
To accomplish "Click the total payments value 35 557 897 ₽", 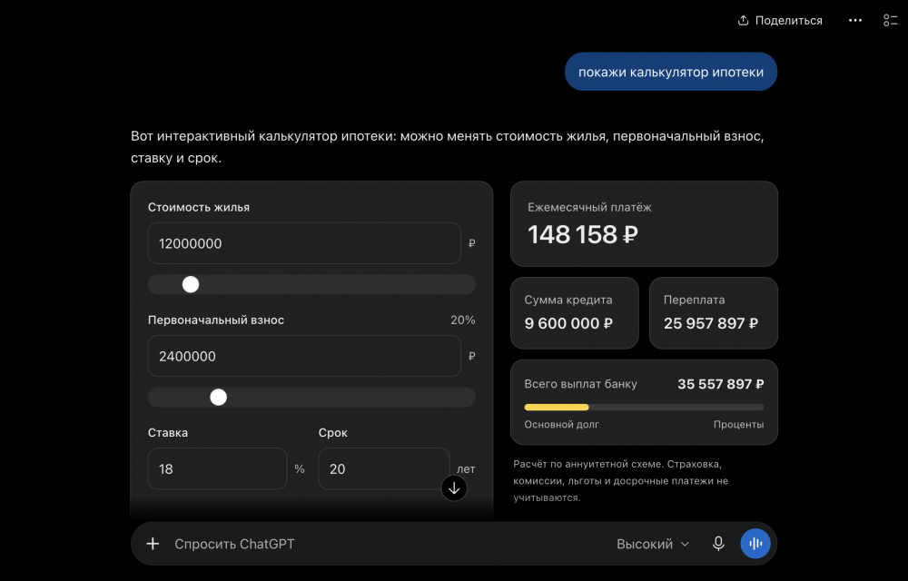I will [720, 384].
